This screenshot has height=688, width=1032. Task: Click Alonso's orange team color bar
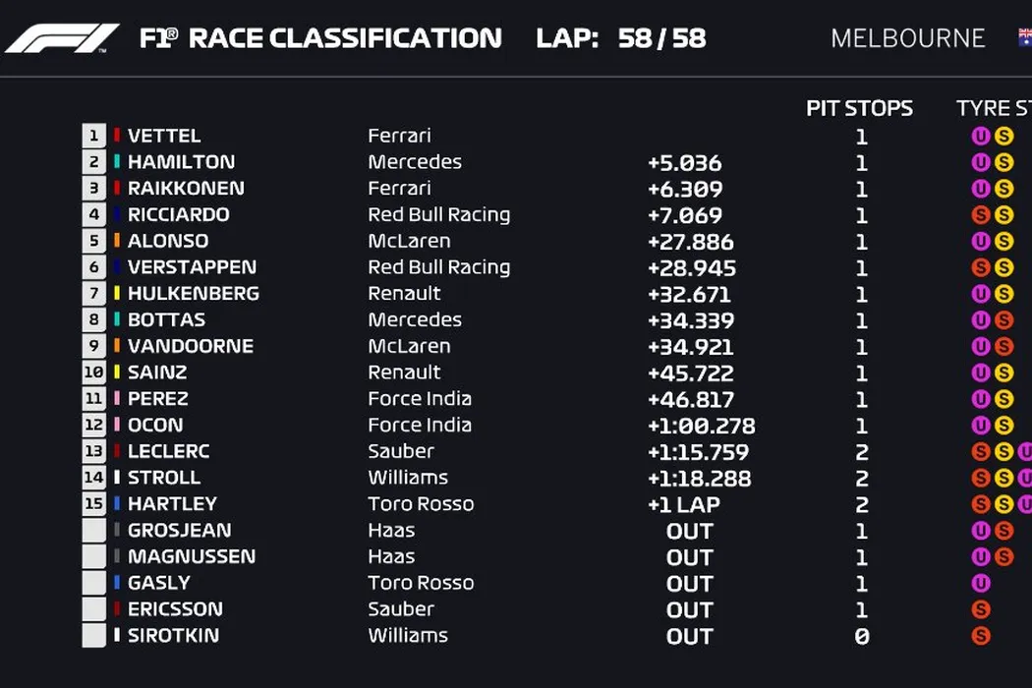click(x=117, y=241)
